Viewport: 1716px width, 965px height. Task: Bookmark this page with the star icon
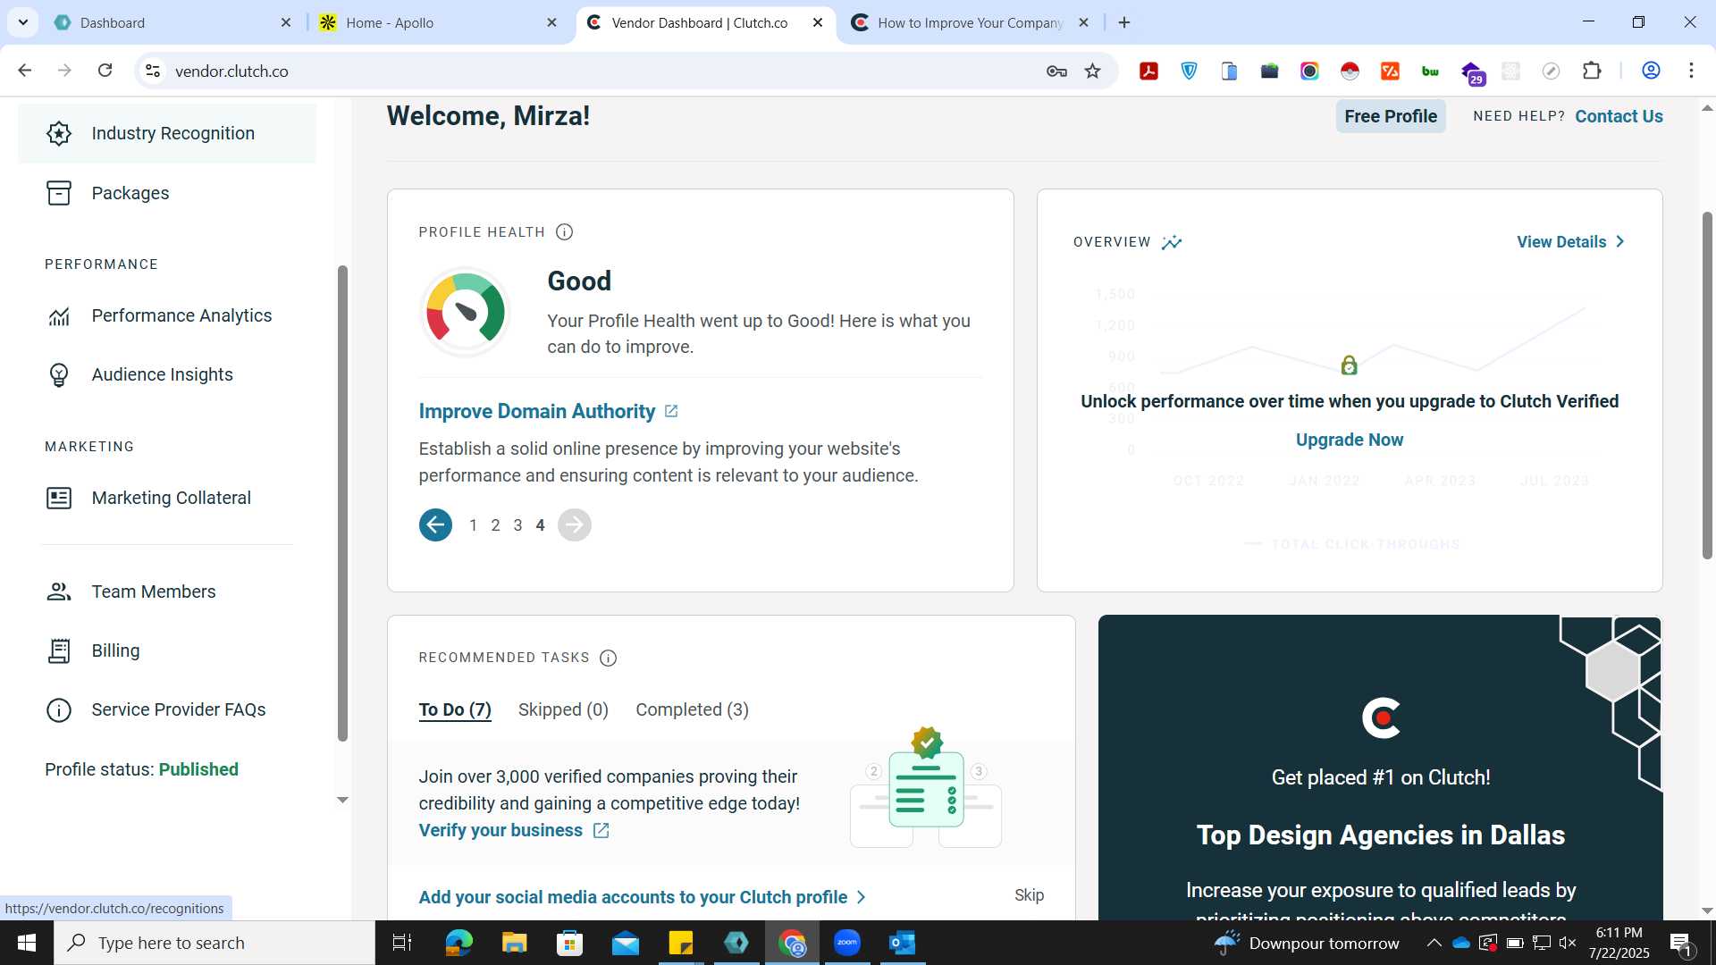1092,71
